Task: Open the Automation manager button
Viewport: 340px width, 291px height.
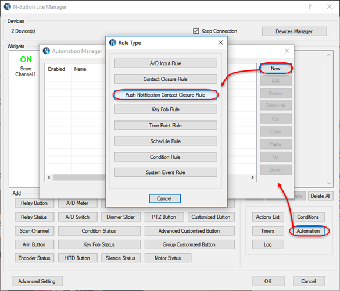Action: 309,231
